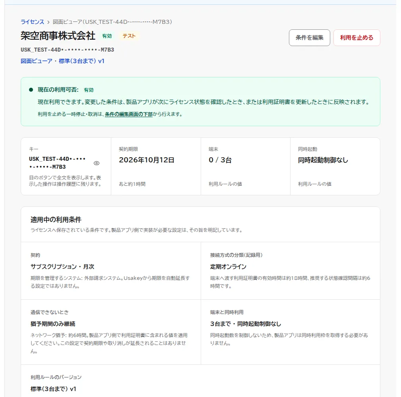The width and height of the screenshot is (401, 397).
Task: Click the 接続方式の分類(記録用) label
Action: (x=236, y=255)
